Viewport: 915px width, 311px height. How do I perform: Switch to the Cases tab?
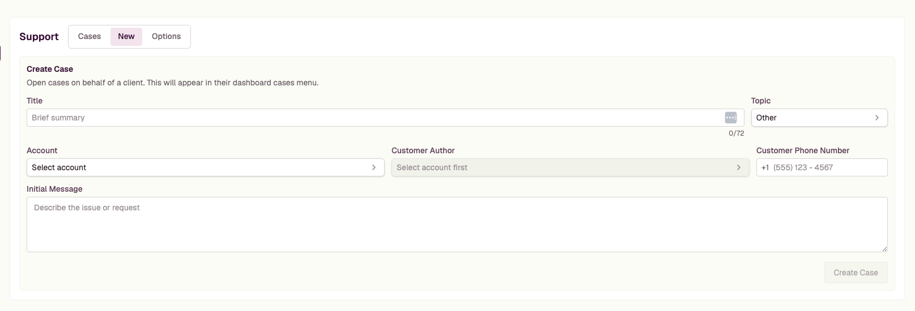coord(90,36)
